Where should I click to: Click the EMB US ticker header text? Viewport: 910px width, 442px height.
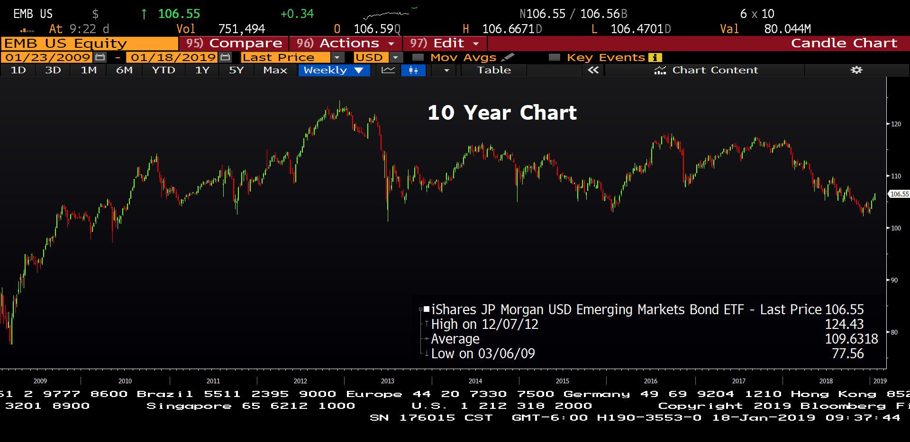pos(33,14)
